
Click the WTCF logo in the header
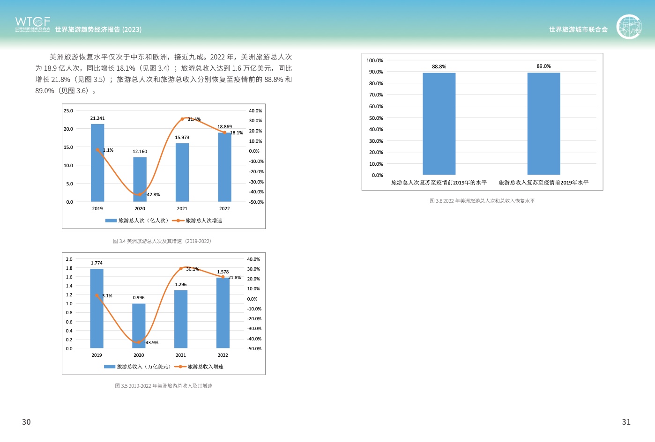coord(32,24)
